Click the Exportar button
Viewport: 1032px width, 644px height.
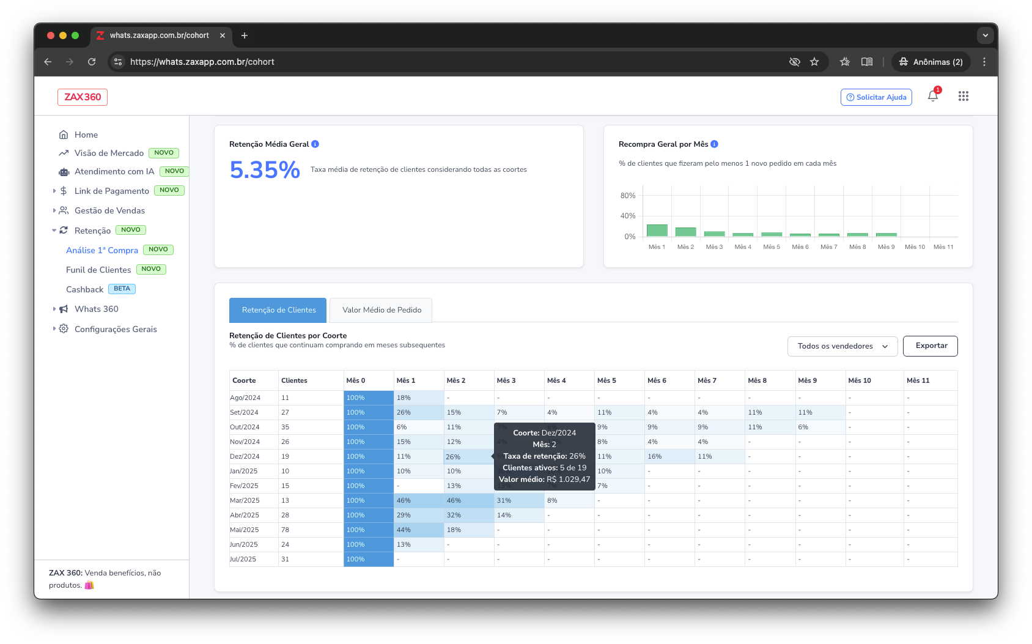930,346
